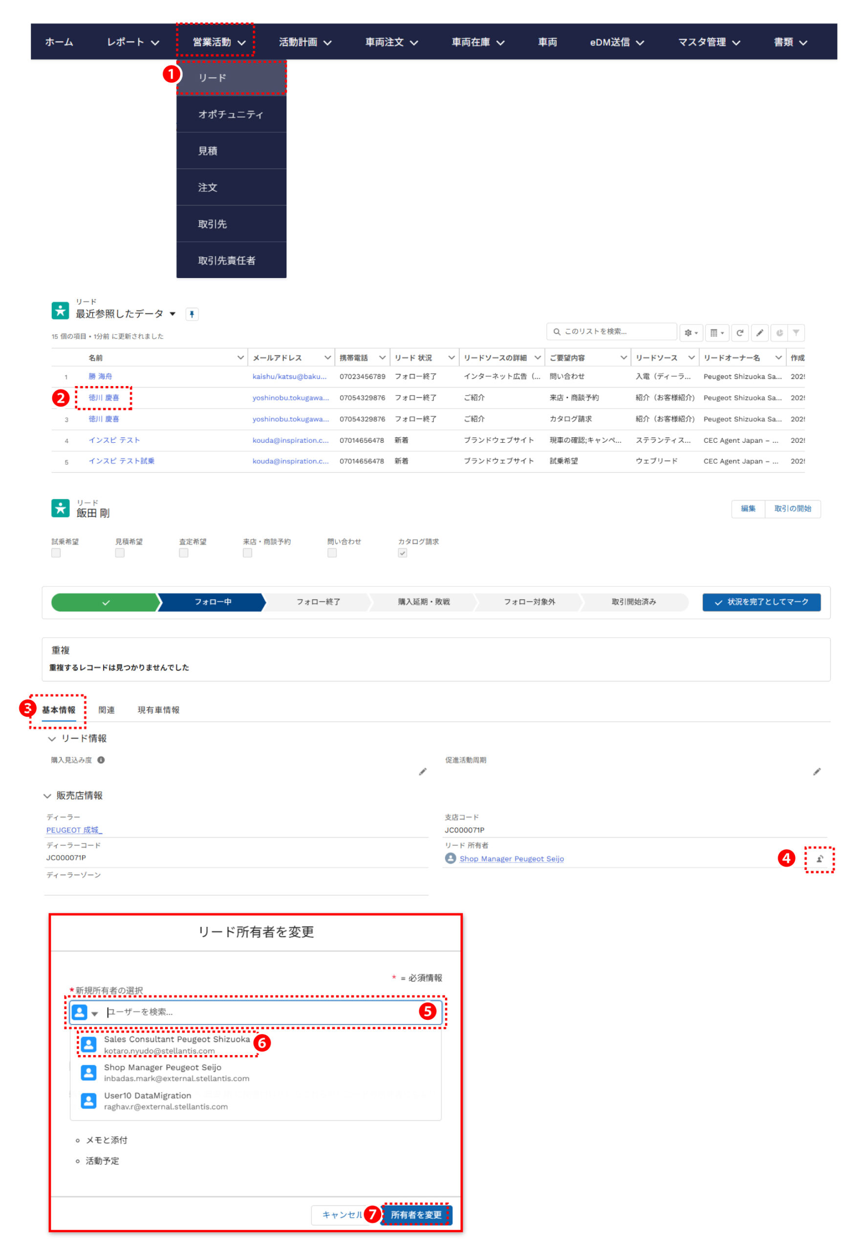This screenshot has height=1251, width=857.
Task: Click the pin list view icon
Action: pos(192,314)
